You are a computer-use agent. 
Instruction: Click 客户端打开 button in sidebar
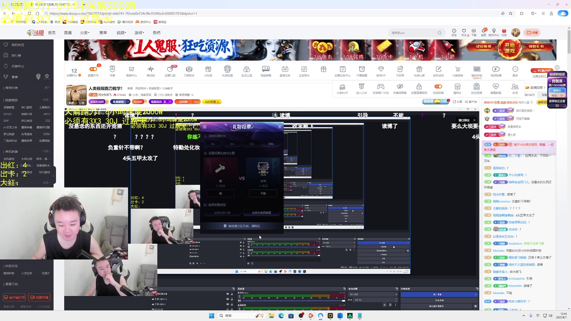point(14,298)
